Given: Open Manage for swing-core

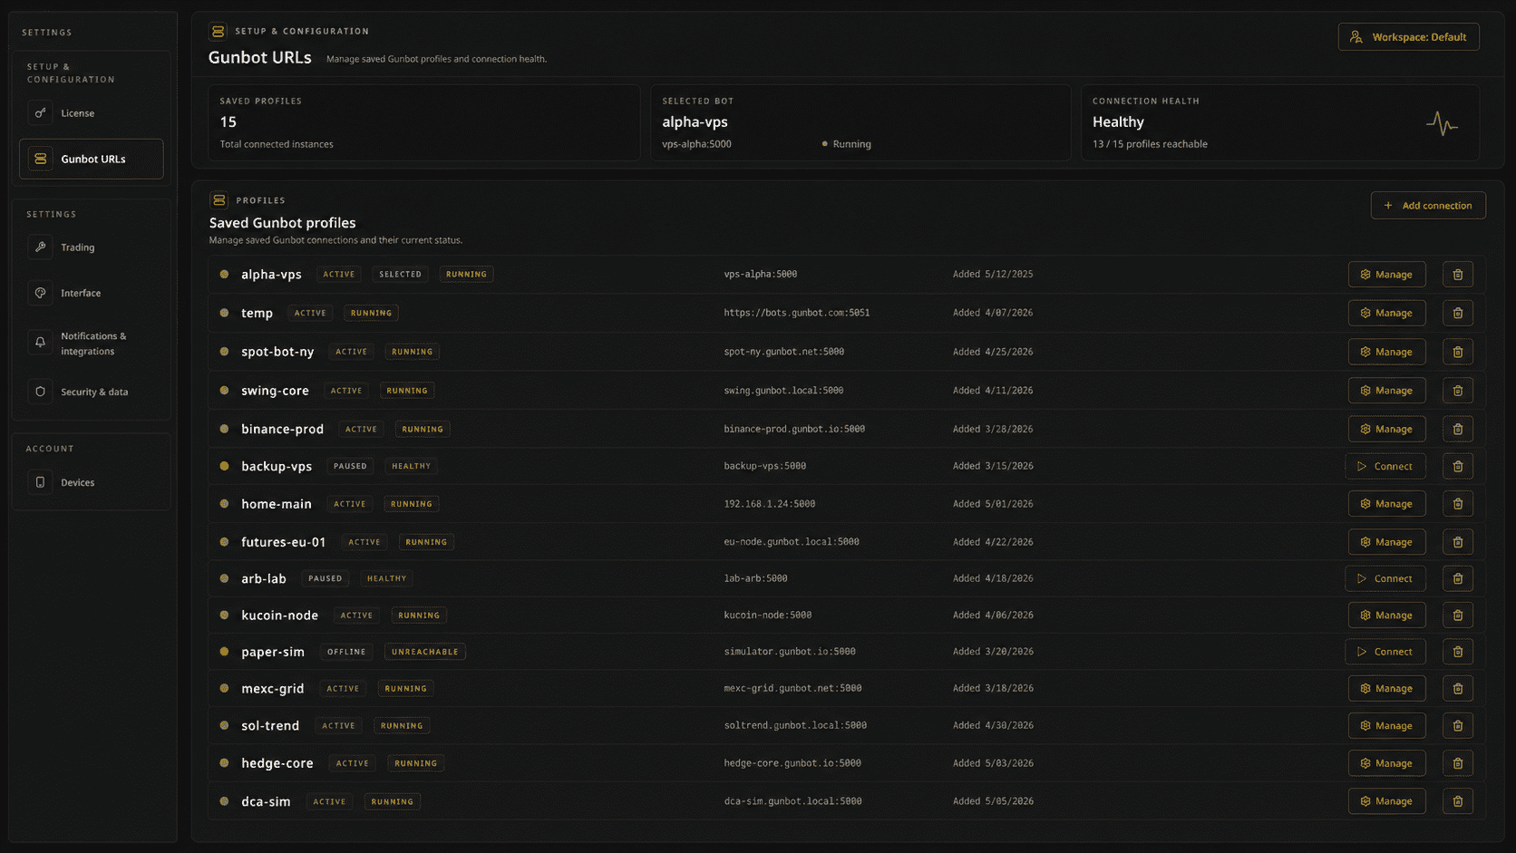Looking at the screenshot, I should (1386, 391).
